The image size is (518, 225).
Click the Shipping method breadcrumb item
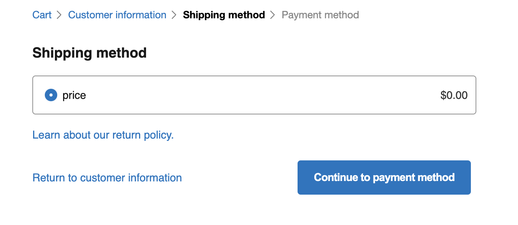224,15
